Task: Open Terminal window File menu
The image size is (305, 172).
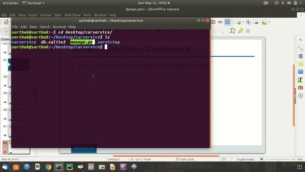Action: tap(15, 27)
